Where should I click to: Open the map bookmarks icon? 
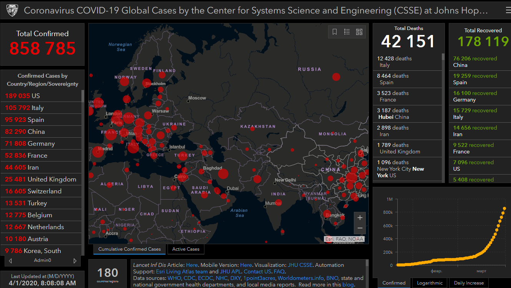tap(335, 32)
